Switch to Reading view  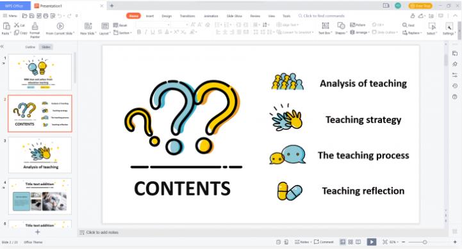[358, 242]
